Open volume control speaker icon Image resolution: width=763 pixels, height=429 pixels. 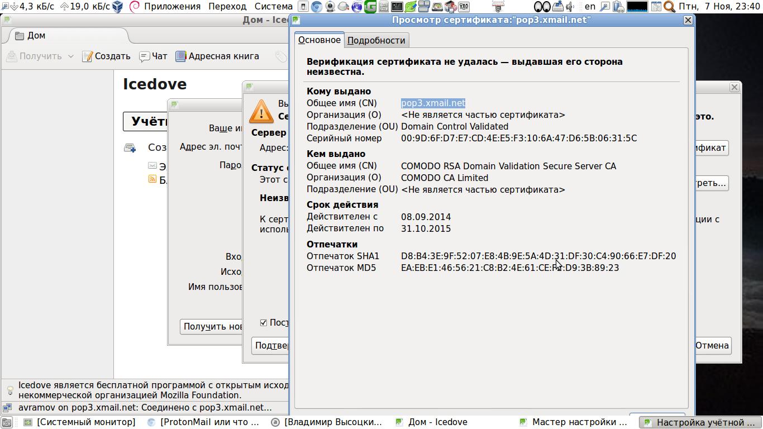570,7
